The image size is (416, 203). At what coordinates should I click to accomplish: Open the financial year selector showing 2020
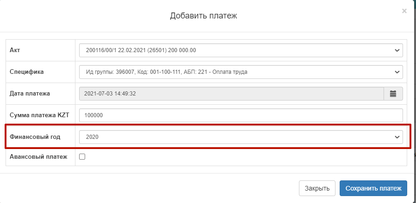tap(231, 137)
